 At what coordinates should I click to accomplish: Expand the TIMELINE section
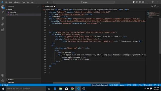pos(23,82)
